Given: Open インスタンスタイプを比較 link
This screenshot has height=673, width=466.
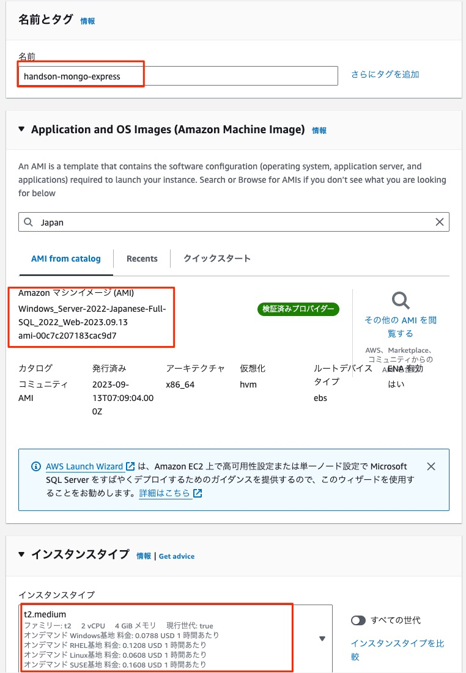Looking at the screenshot, I should click(398, 650).
